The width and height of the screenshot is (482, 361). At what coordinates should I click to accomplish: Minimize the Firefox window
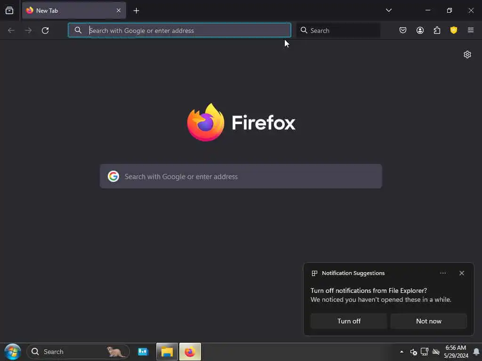[x=427, y=10]
